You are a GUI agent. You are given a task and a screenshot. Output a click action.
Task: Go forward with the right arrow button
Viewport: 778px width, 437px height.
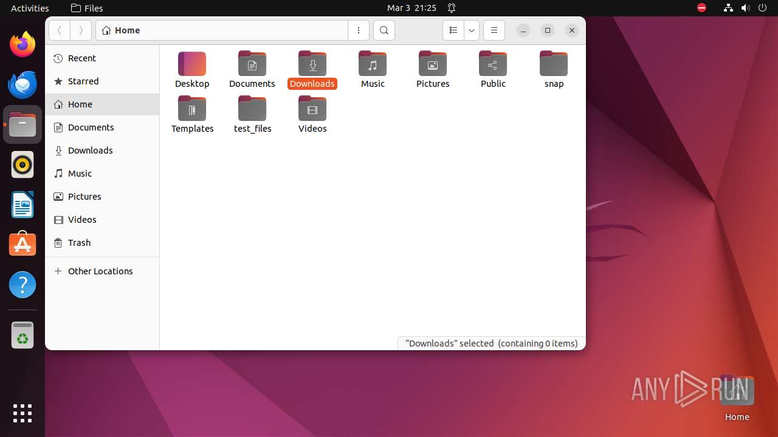point(81,30)
